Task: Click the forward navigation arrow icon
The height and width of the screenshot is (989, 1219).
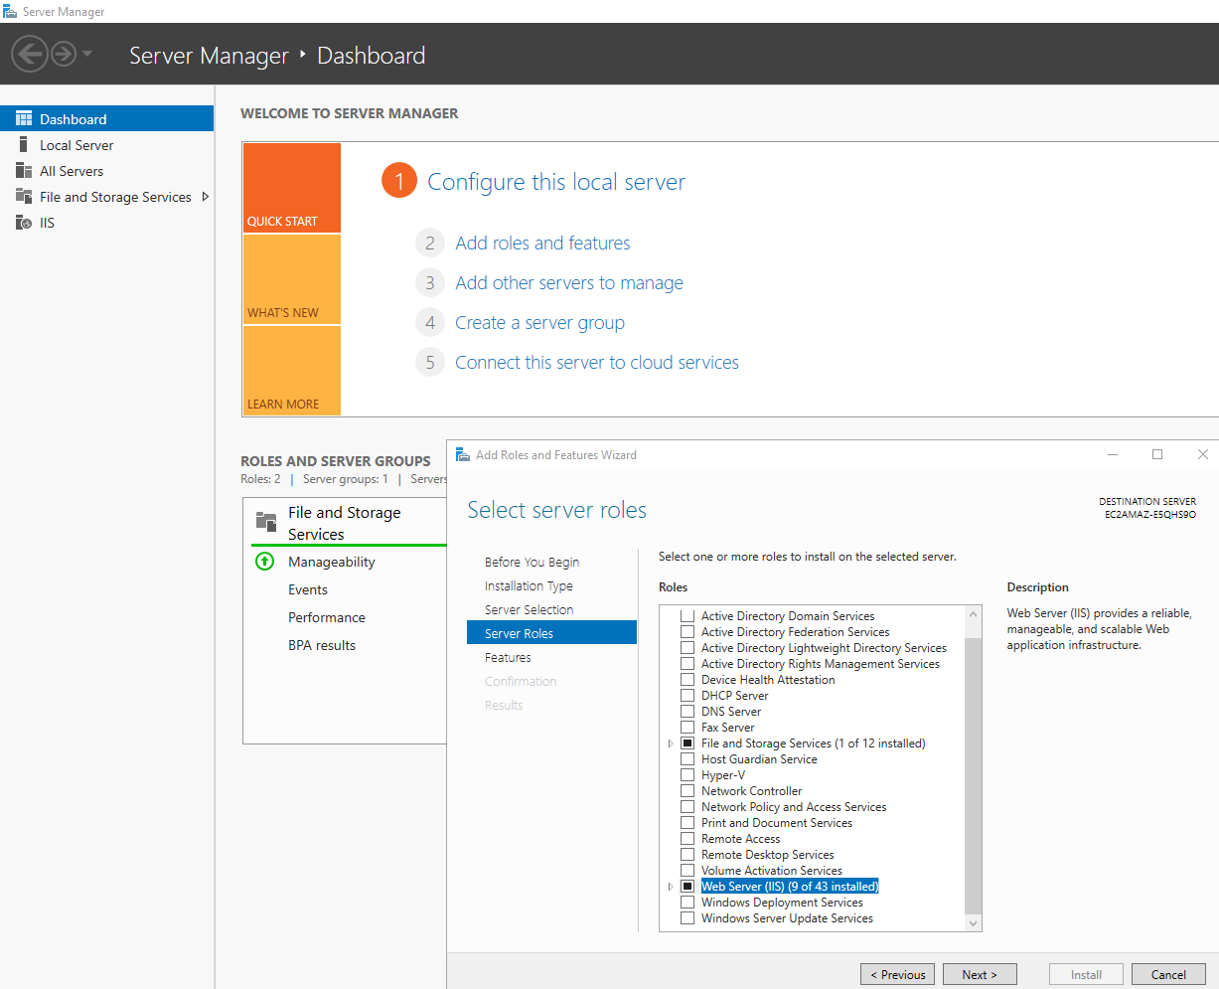Action: [x=64, y=54]
